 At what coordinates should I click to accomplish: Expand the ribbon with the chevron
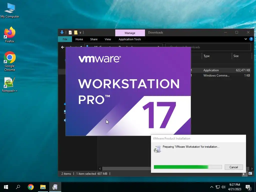tap(245, 39)
